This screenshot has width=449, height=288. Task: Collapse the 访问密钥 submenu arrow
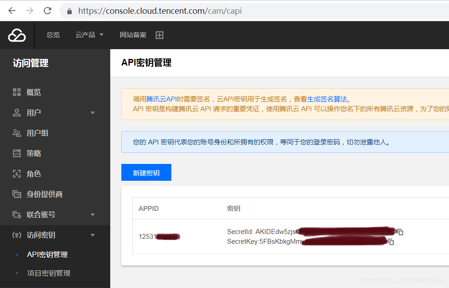click(93, 235)
